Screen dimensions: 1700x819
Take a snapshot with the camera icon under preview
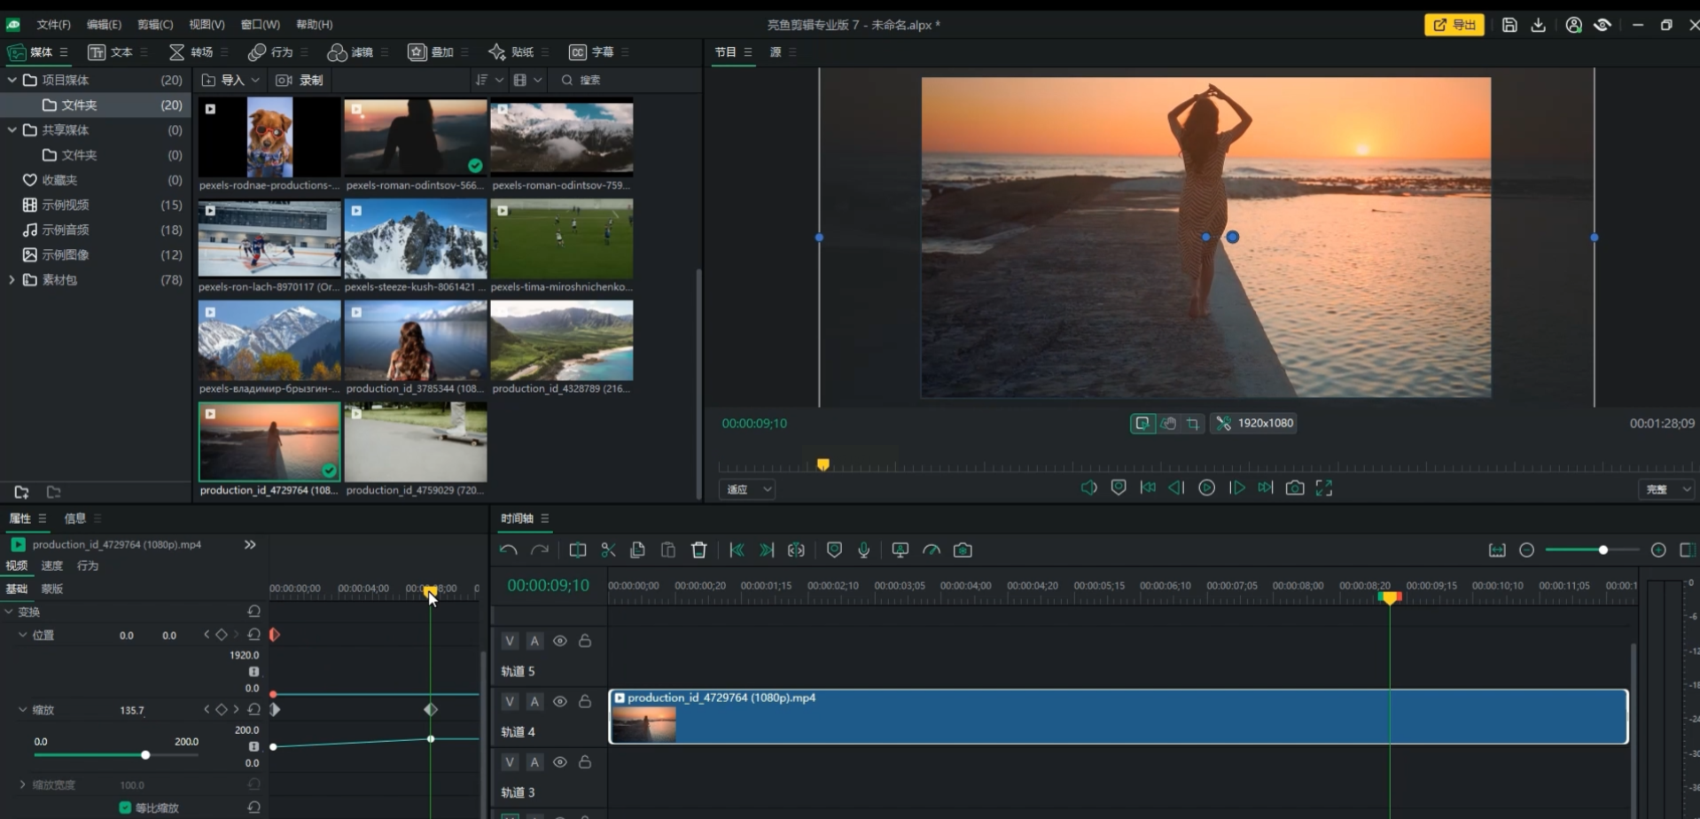(x=1294, y=488)
